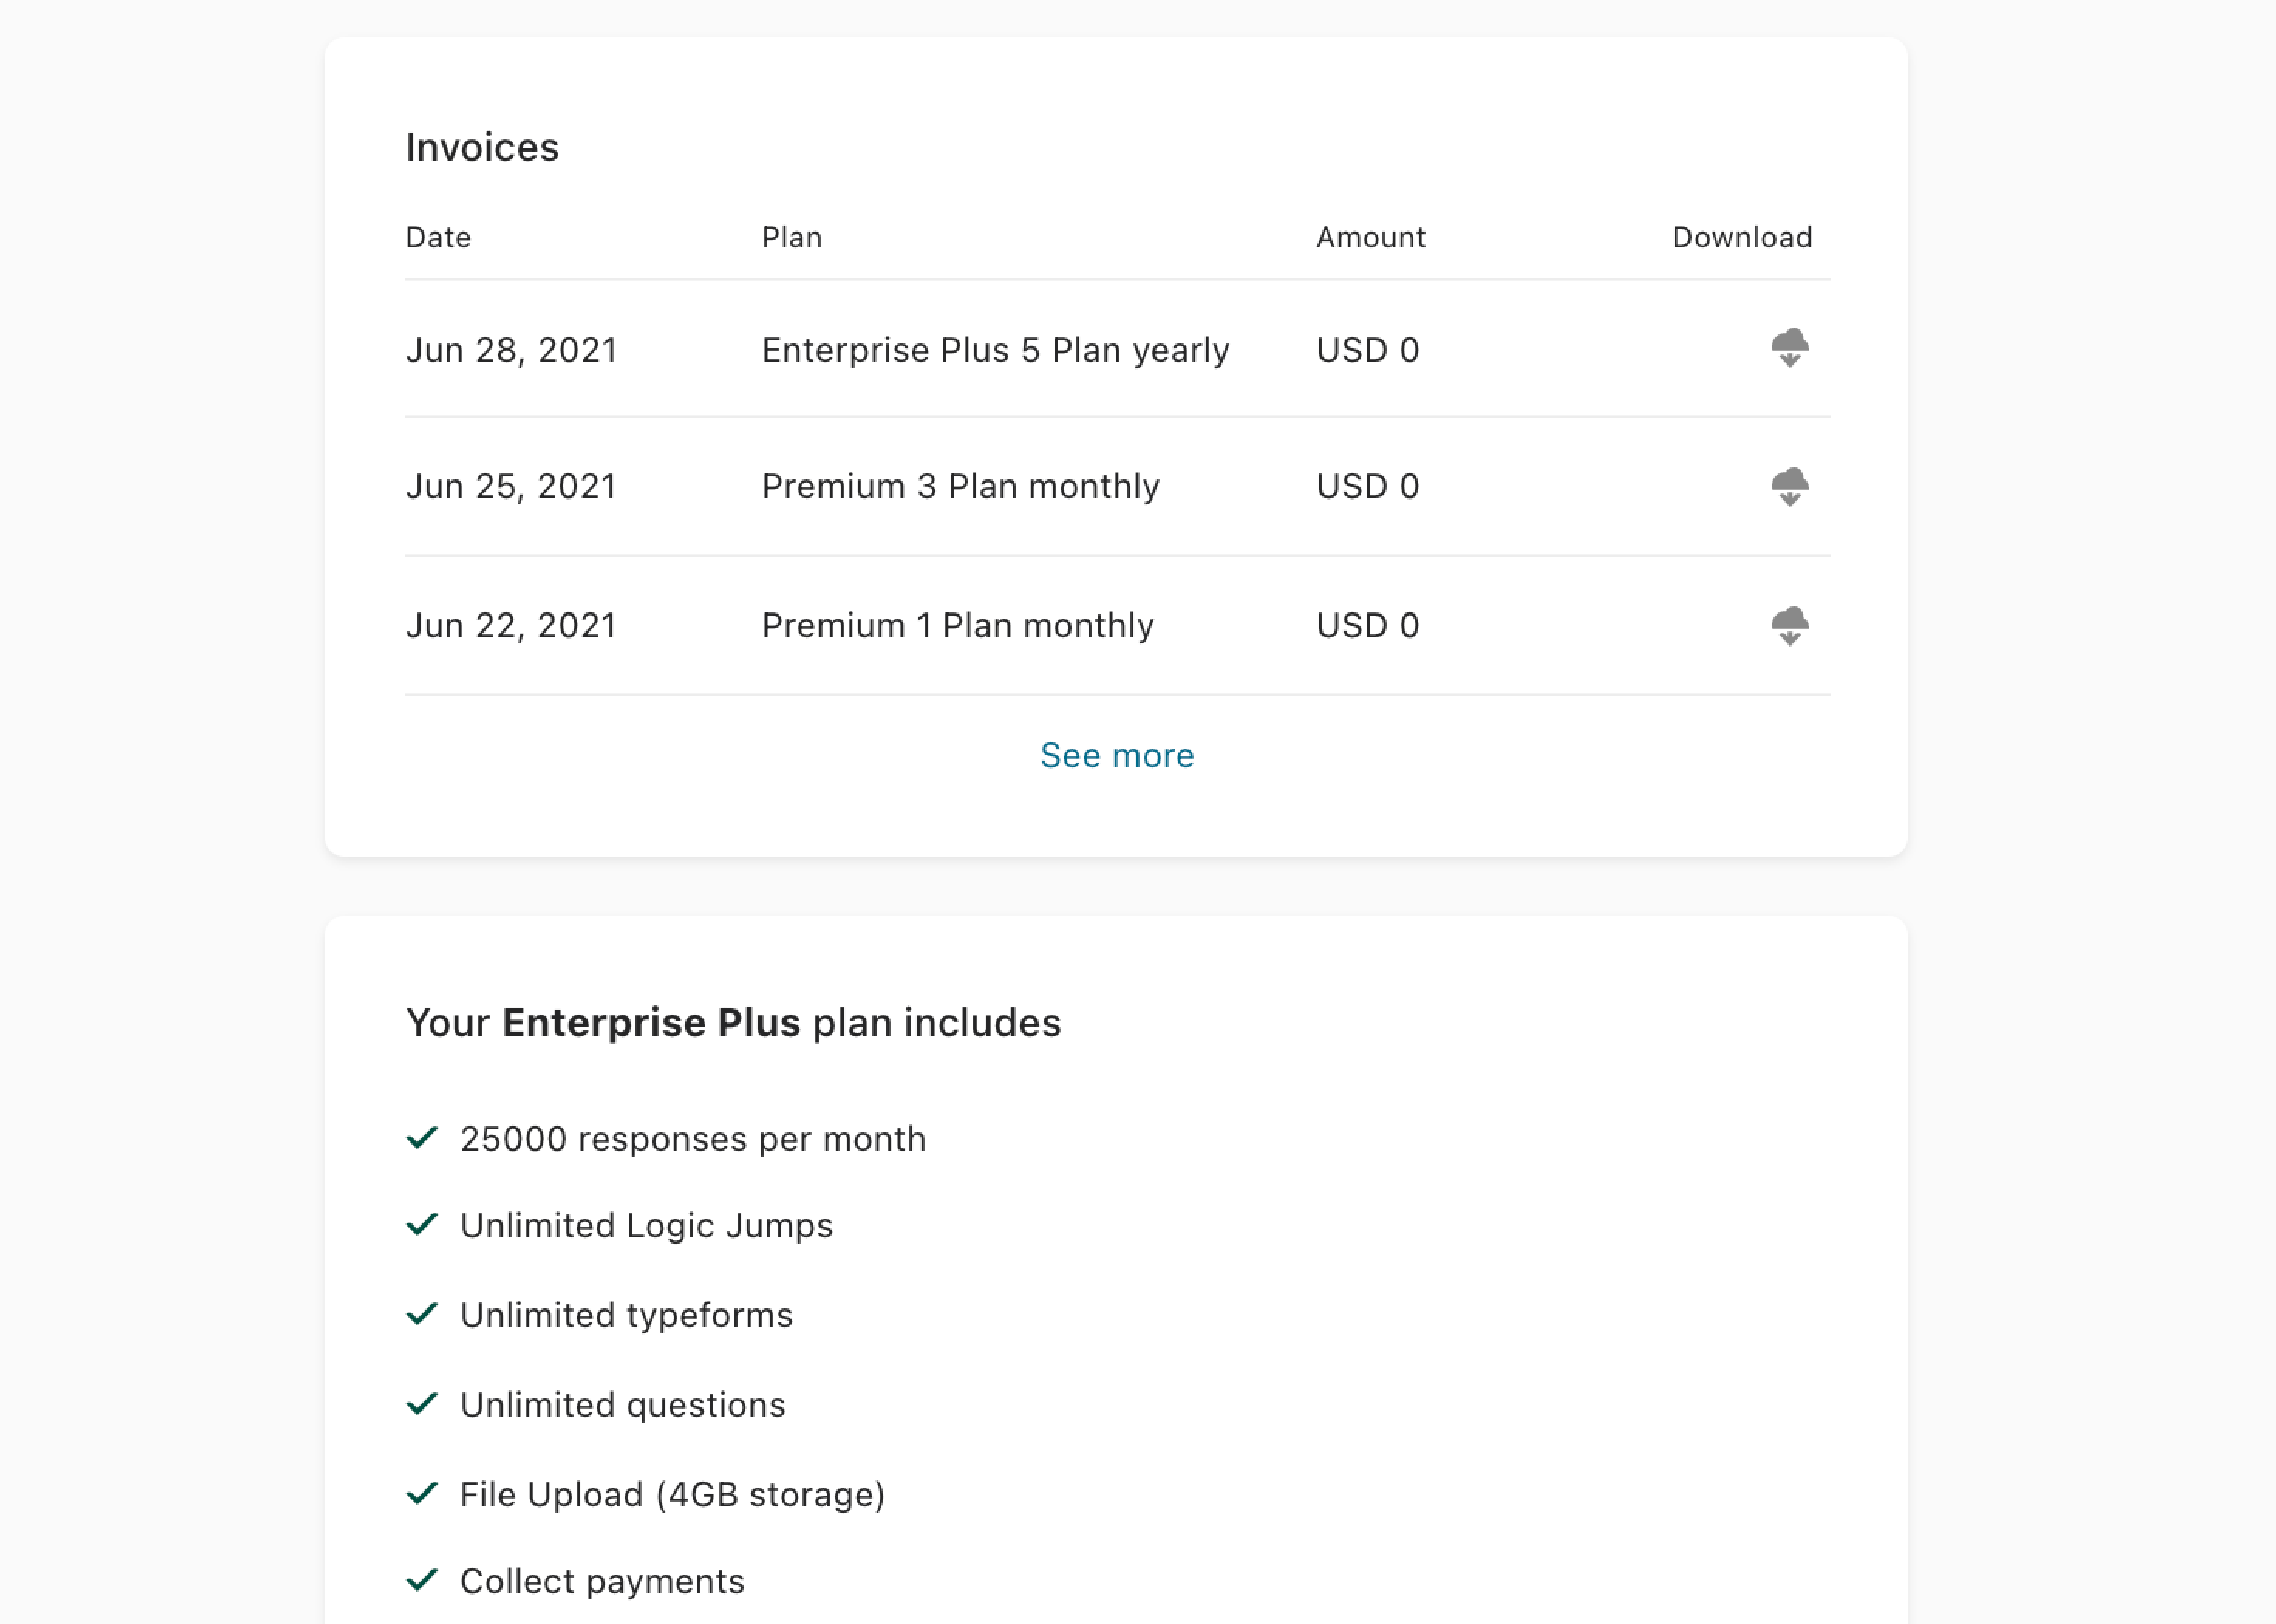This screenshot has height=1624, width=2276.
Task: Click the Enterprise Plus 5 Plan yearly entry
Action: pyautogui.click(x=996, y=350)
